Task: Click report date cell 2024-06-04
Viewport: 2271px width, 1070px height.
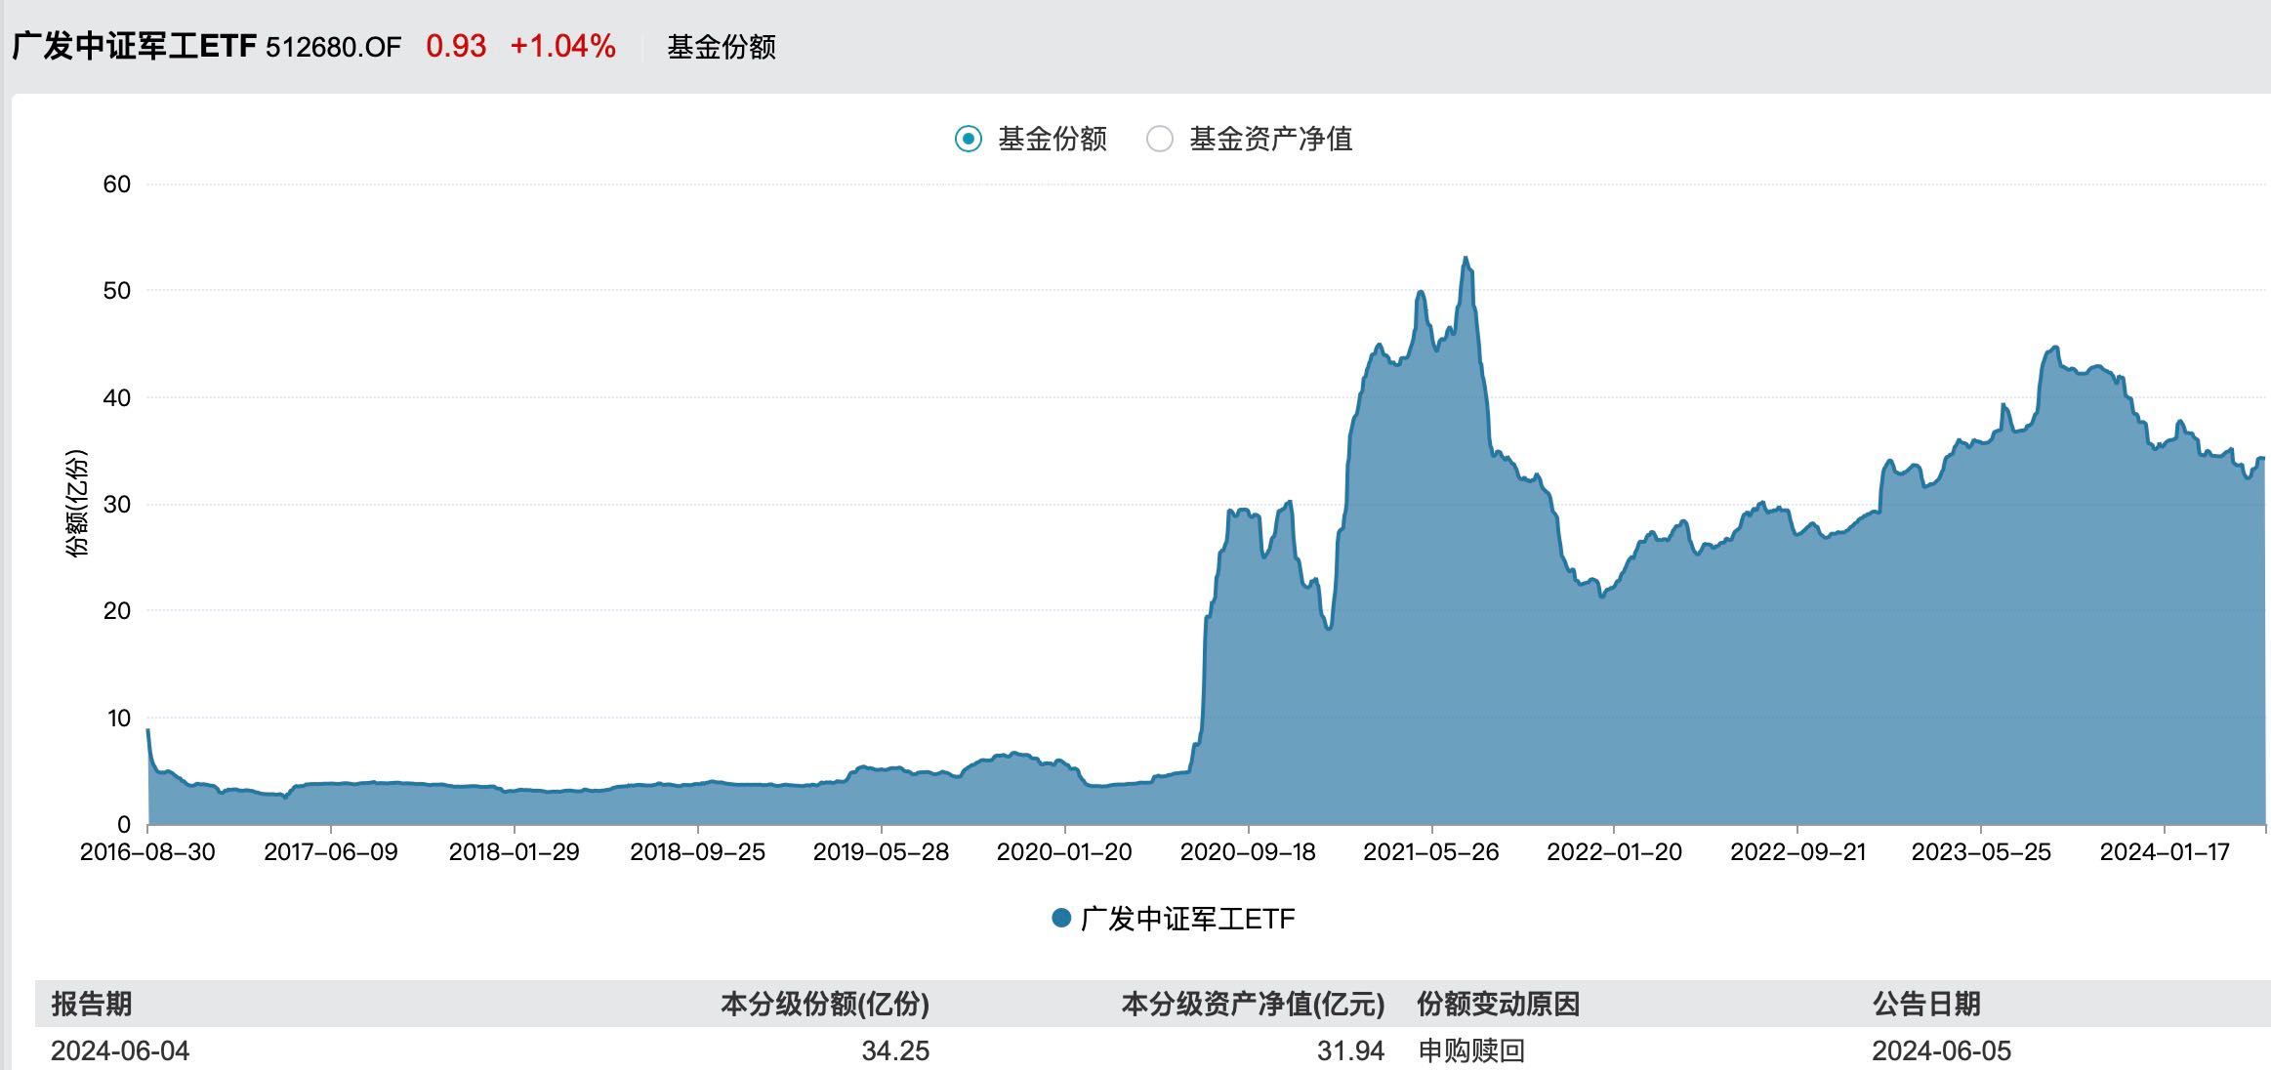Action: coord(120,1050)
